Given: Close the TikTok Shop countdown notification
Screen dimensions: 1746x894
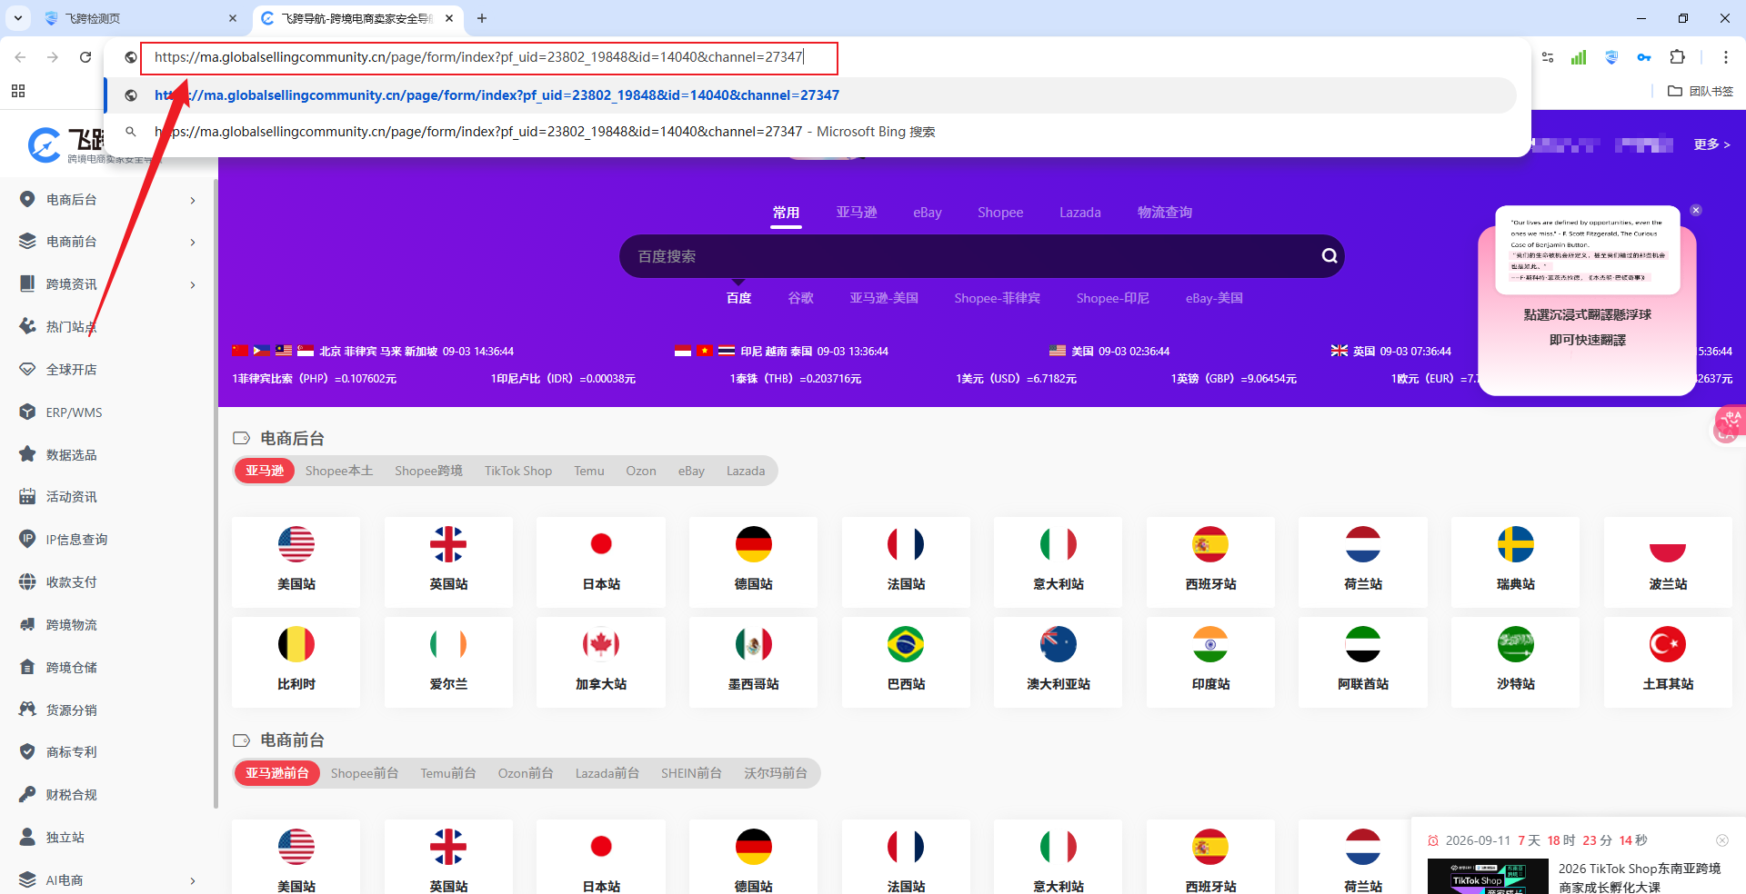Looking at the screenshot, I should [1721, 840].
